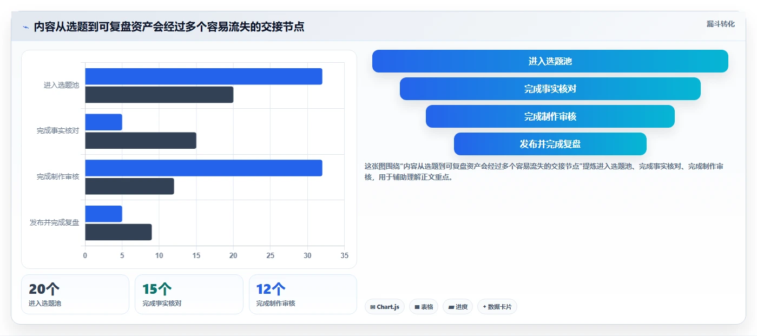Click the dark bar for 完成制作审核

pyautogui.click(x=129, y=186)
